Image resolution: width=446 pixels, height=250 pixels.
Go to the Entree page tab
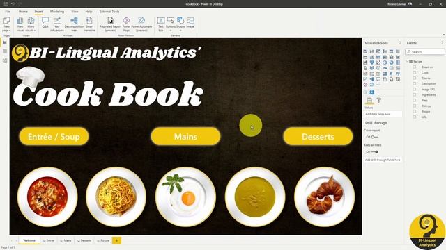[49, 240]
